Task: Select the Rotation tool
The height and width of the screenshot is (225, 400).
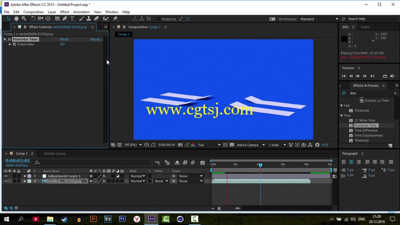Action: [x=33, y=18]
